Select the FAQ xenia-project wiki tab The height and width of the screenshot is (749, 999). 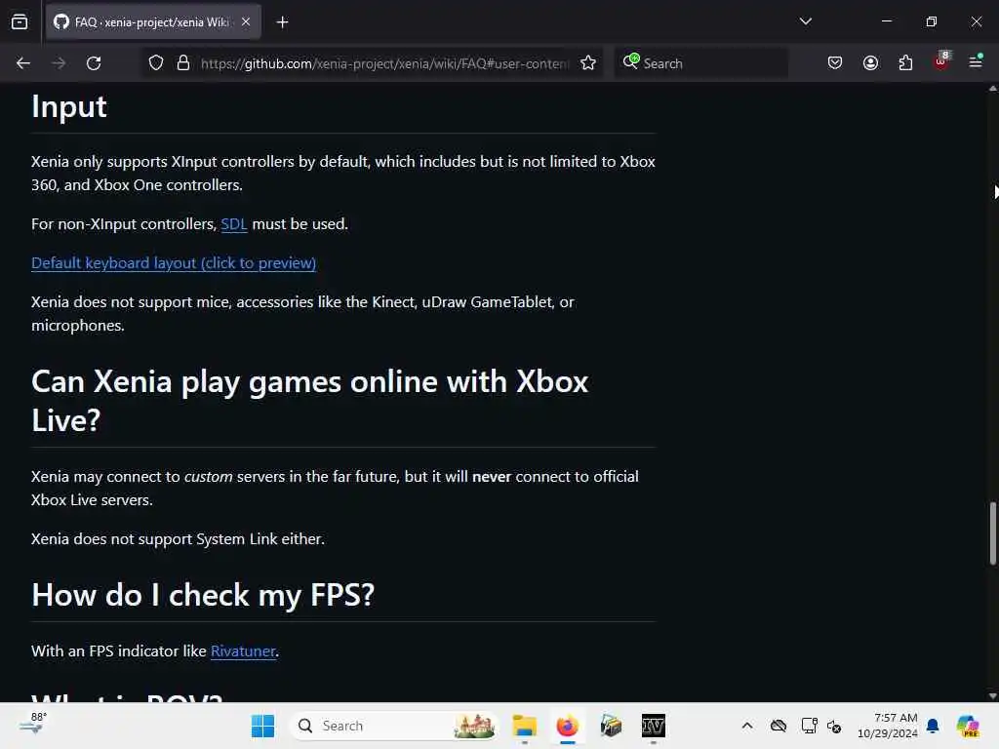pyautogui.click(x=153, y=22)
